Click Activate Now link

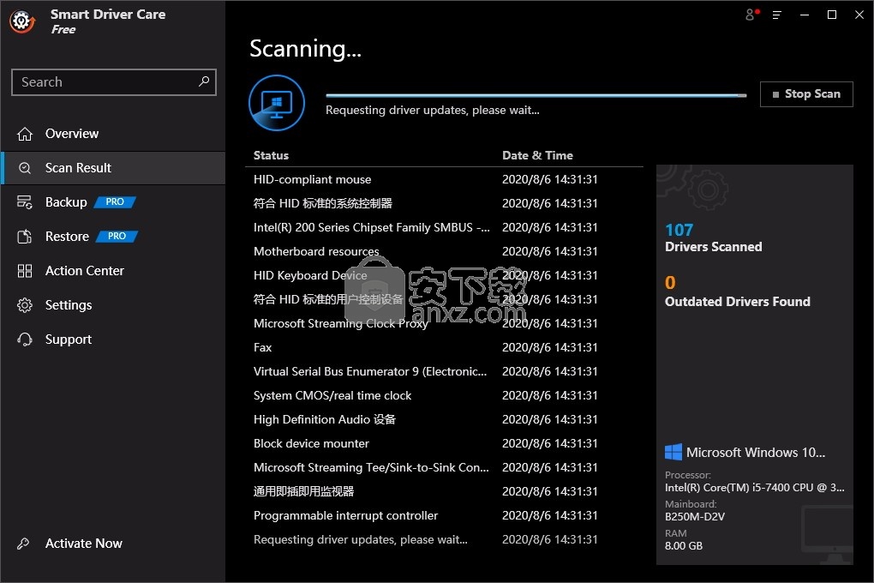pos(84,544)
